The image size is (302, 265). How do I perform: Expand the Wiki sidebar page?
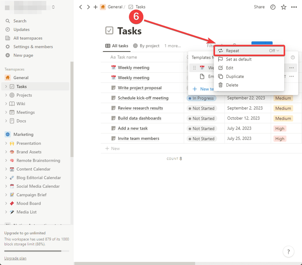pyautogui.click(x=6, y=104)
